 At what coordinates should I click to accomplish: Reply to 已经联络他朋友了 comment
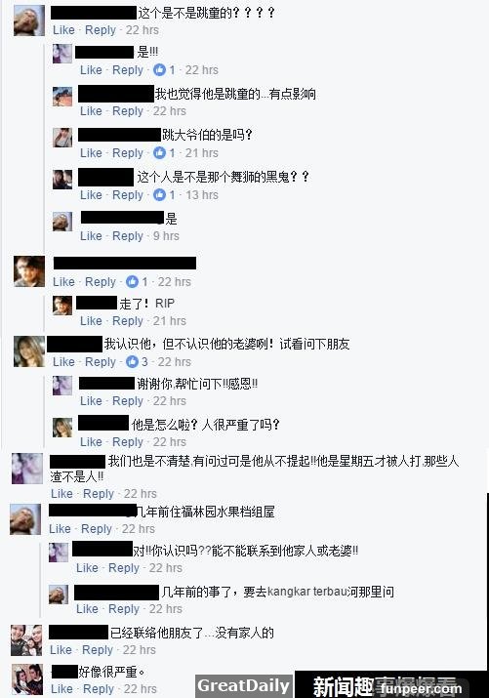[98, 649]
